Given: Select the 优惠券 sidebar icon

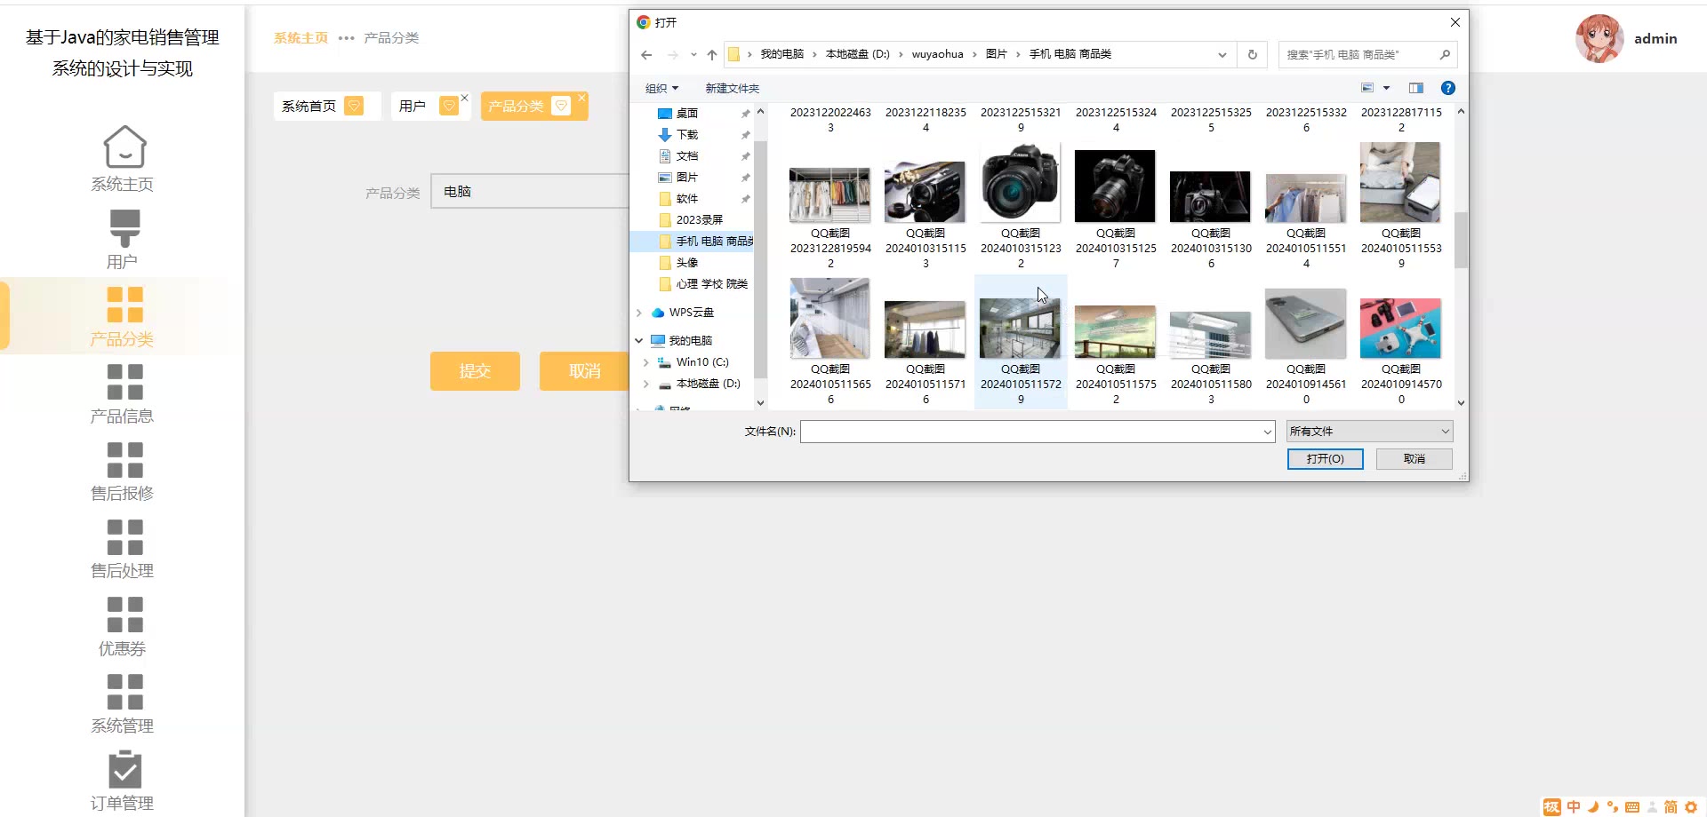Looking at the screenshot, I should (124, 615).
